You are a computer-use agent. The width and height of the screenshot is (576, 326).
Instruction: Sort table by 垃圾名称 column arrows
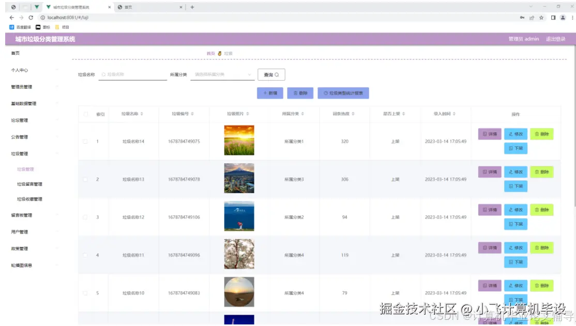(142, 114)
